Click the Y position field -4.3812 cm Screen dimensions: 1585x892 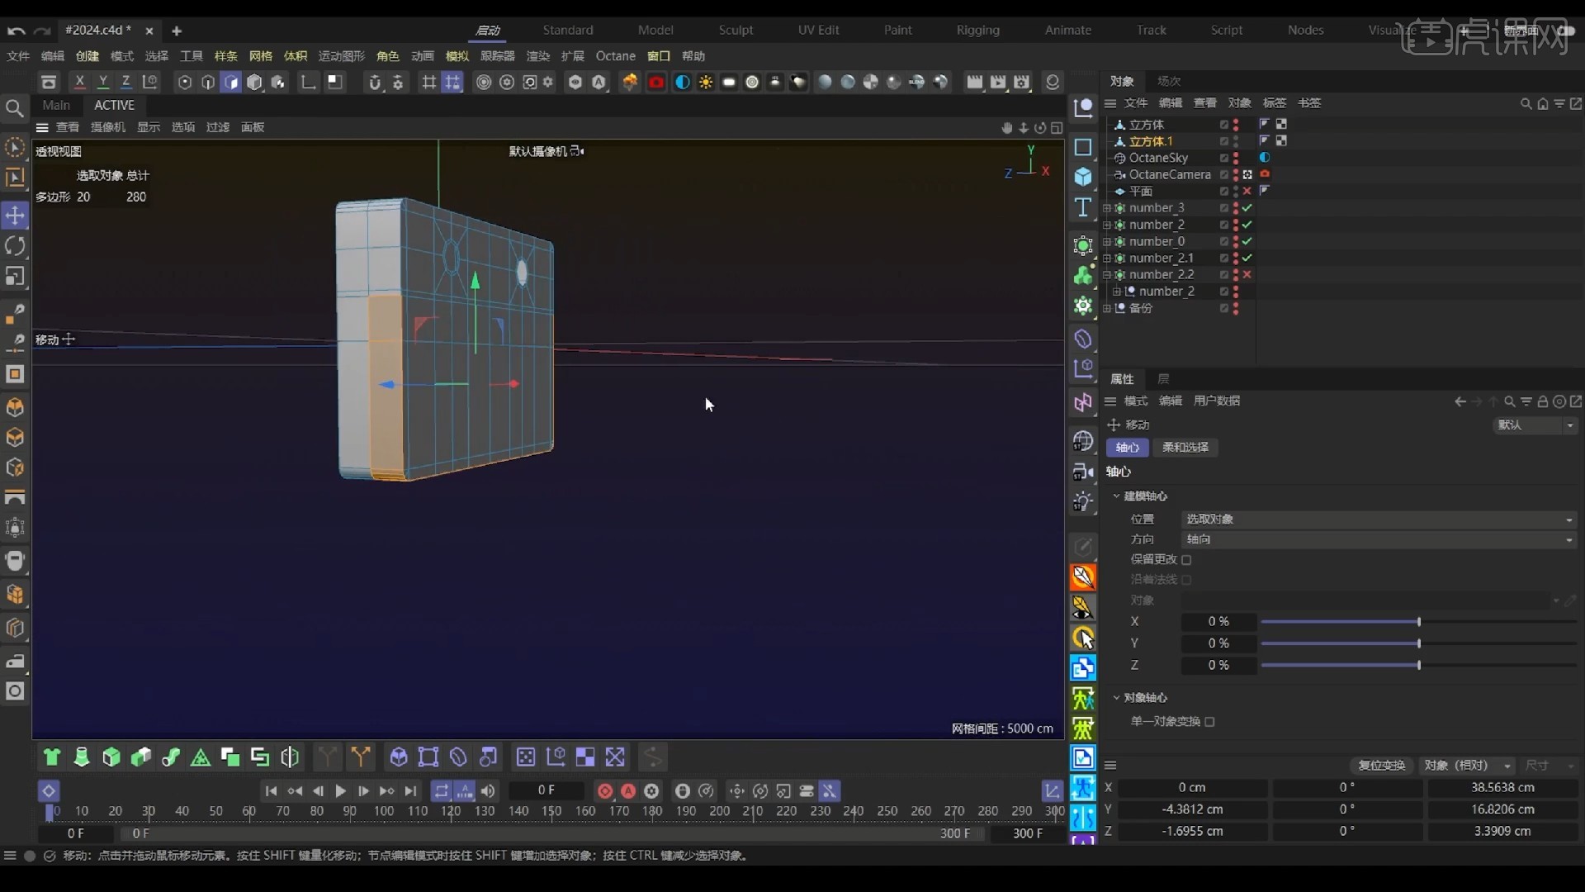coord(1192,810)
